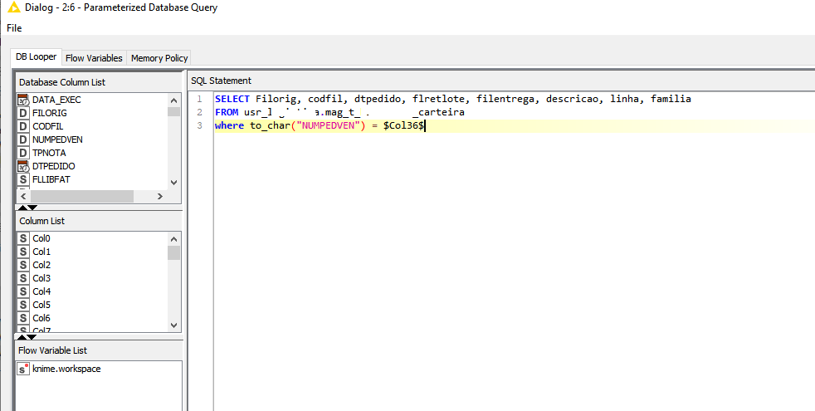Click scroll-down arrow of Column List
The width and height of the screenshot is (815, 411).
173,325
